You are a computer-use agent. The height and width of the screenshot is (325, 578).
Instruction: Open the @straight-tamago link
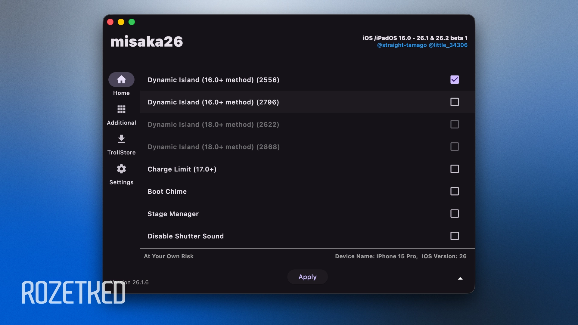tap(402, 45)
